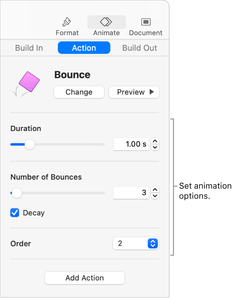Viewport: 233px width, 298px height.
Task: Open the Document inspector icon
Action: coord(146,22)
